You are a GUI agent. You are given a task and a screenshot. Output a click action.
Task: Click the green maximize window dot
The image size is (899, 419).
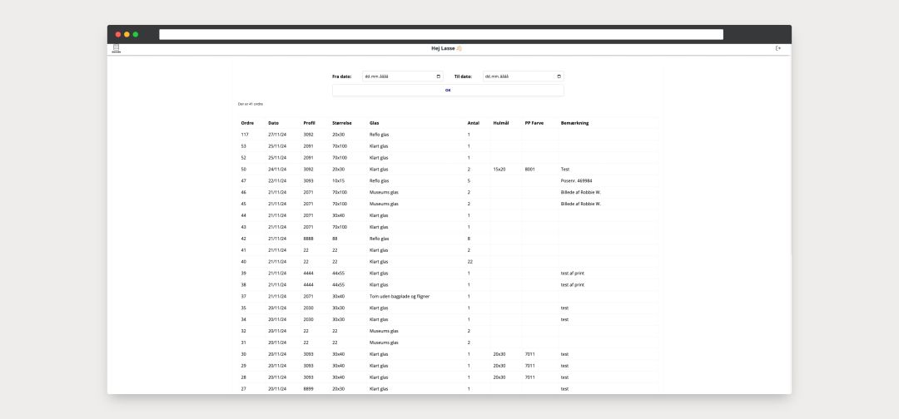136,34
